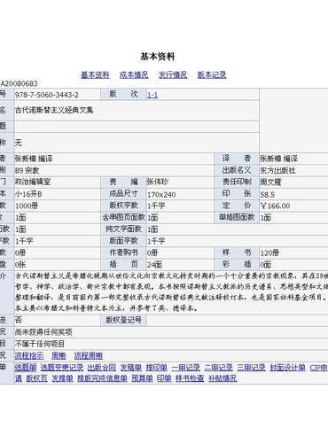The height and width of the screenshot is (443, 328).
Task: Click the 58.5 printed sheets value
Action: click(x=268, y=194)
